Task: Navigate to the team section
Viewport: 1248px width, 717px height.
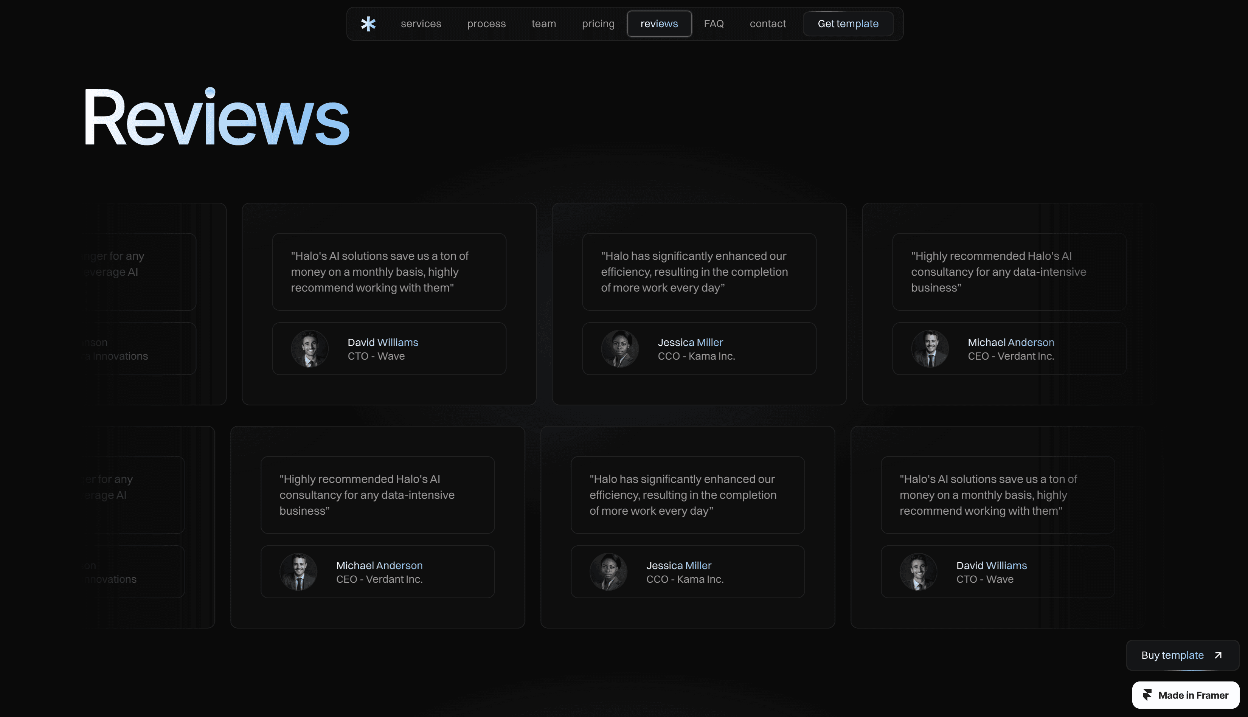Action: click(x=543, y=24)
